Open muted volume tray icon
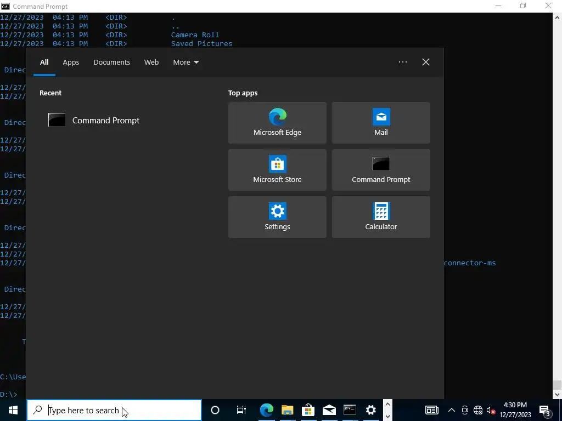This screenshot has height=421, width=562. [491, 410]
